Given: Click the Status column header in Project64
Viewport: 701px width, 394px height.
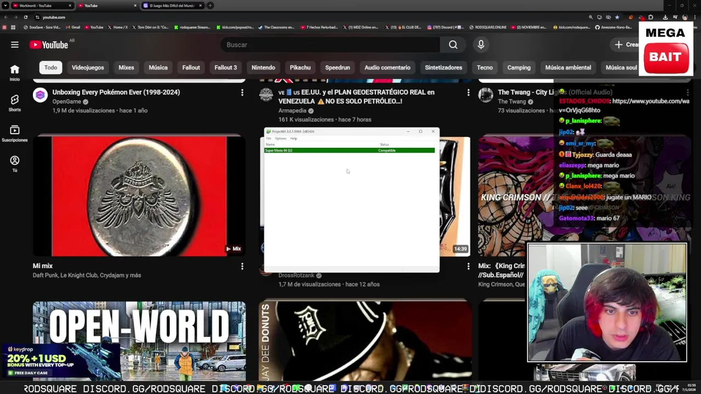Looking at the screenshot, I should pos(384,144).
